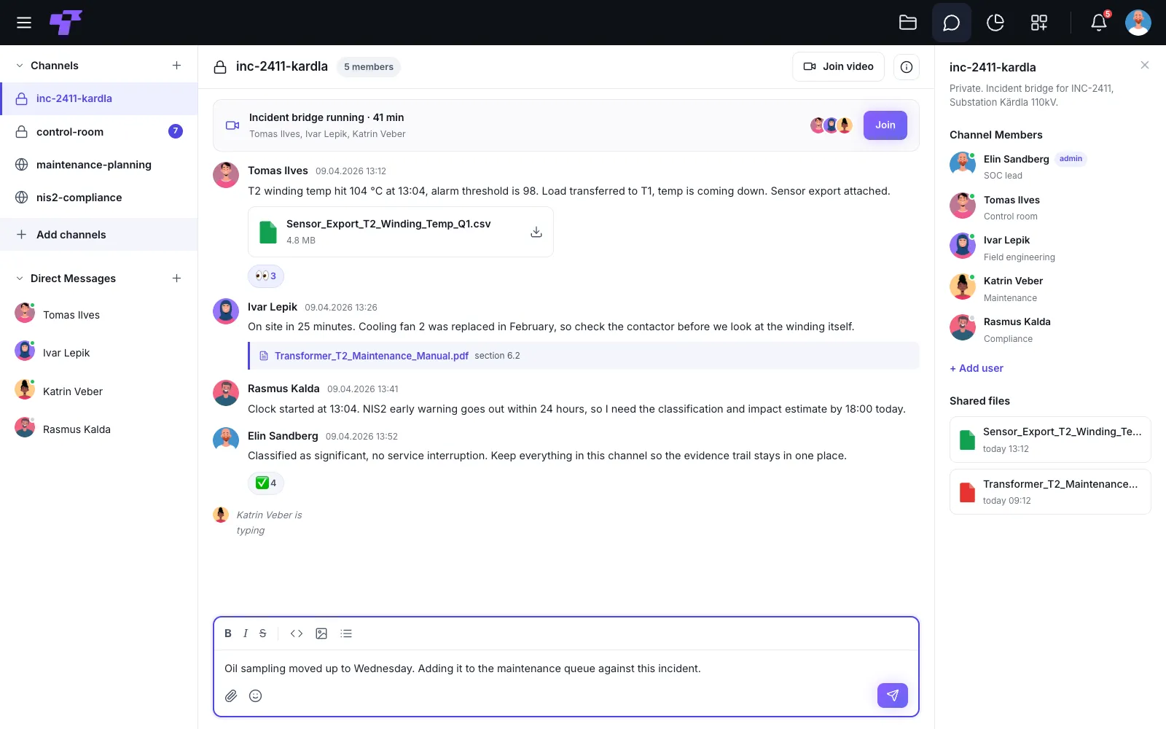Add a new channel with the plus icon

pyautogui.click(x=176, y=66)
